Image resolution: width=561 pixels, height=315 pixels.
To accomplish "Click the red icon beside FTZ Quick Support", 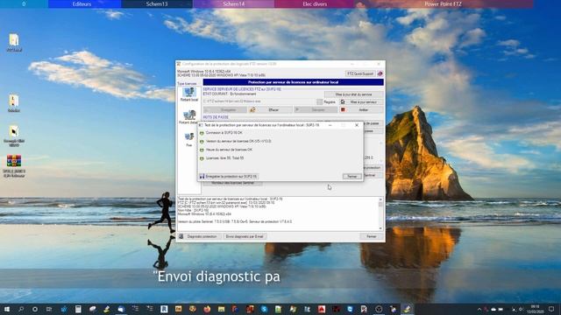I will point(380,73).
